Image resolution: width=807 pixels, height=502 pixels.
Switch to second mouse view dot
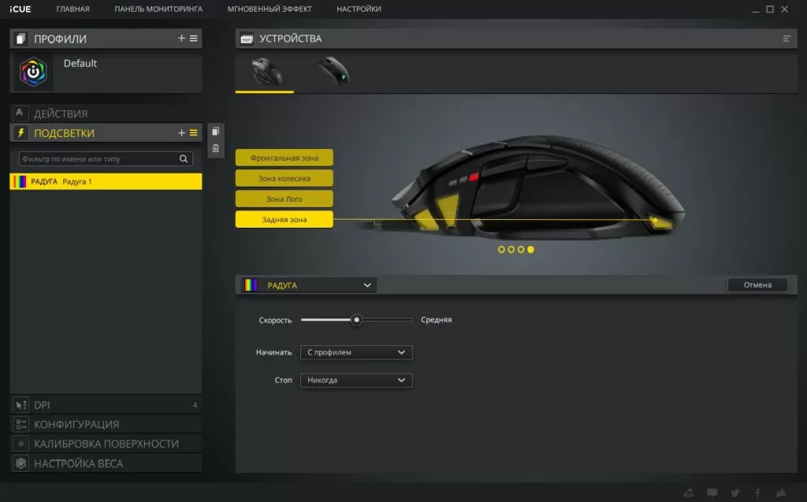tap(511, 249)
